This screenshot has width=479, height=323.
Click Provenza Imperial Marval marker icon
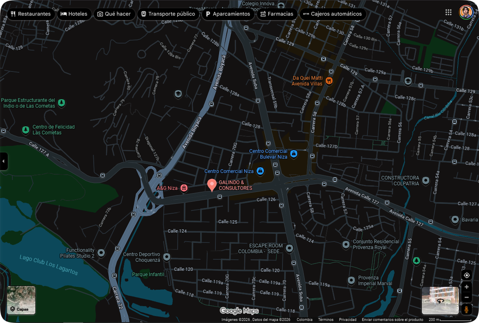coord(351,280)
